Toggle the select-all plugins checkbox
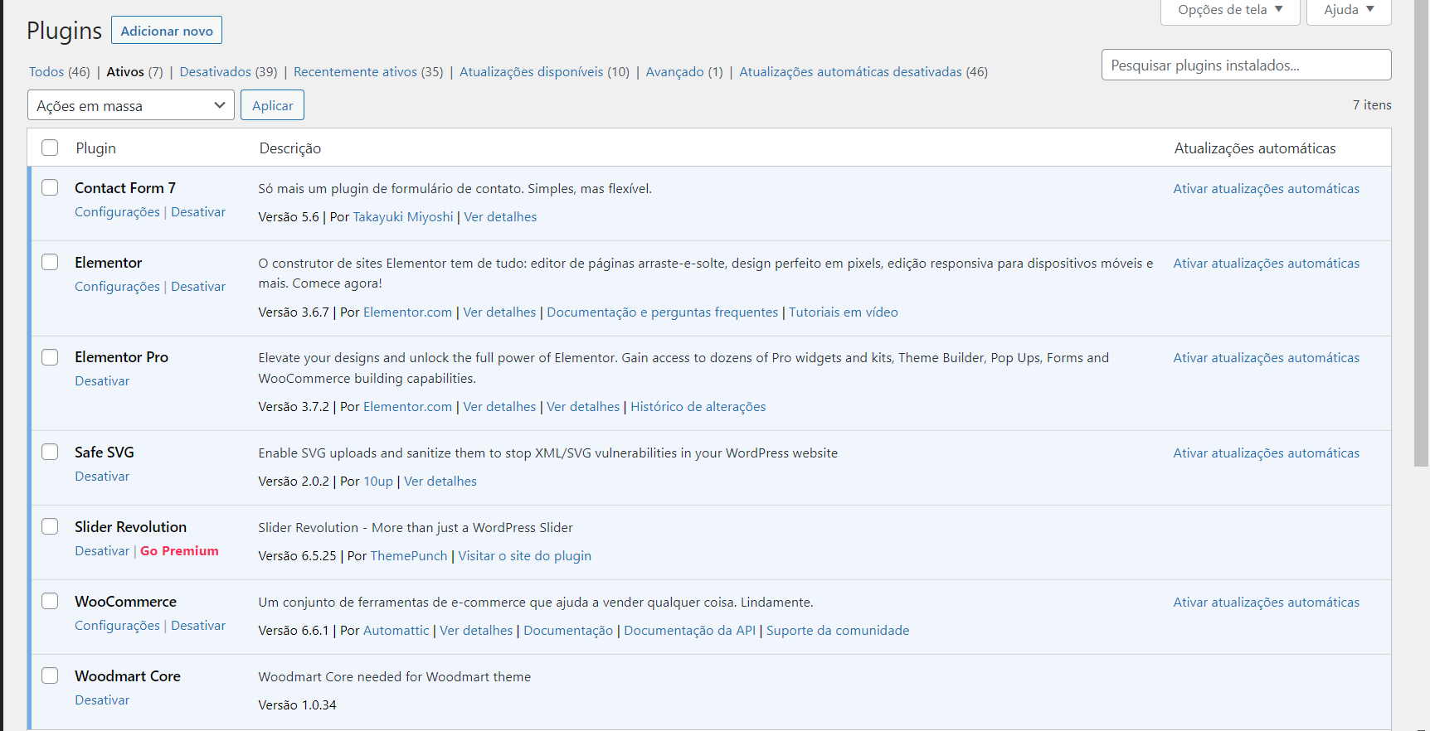This screenshot has height=731, width=1430. (x=50, y=148)
